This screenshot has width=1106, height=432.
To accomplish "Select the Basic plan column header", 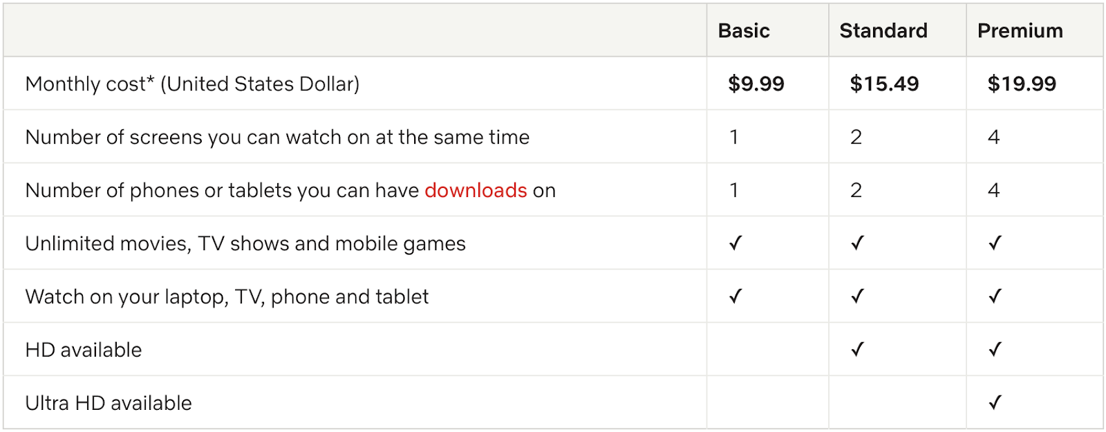I will [x=744, y=30].
